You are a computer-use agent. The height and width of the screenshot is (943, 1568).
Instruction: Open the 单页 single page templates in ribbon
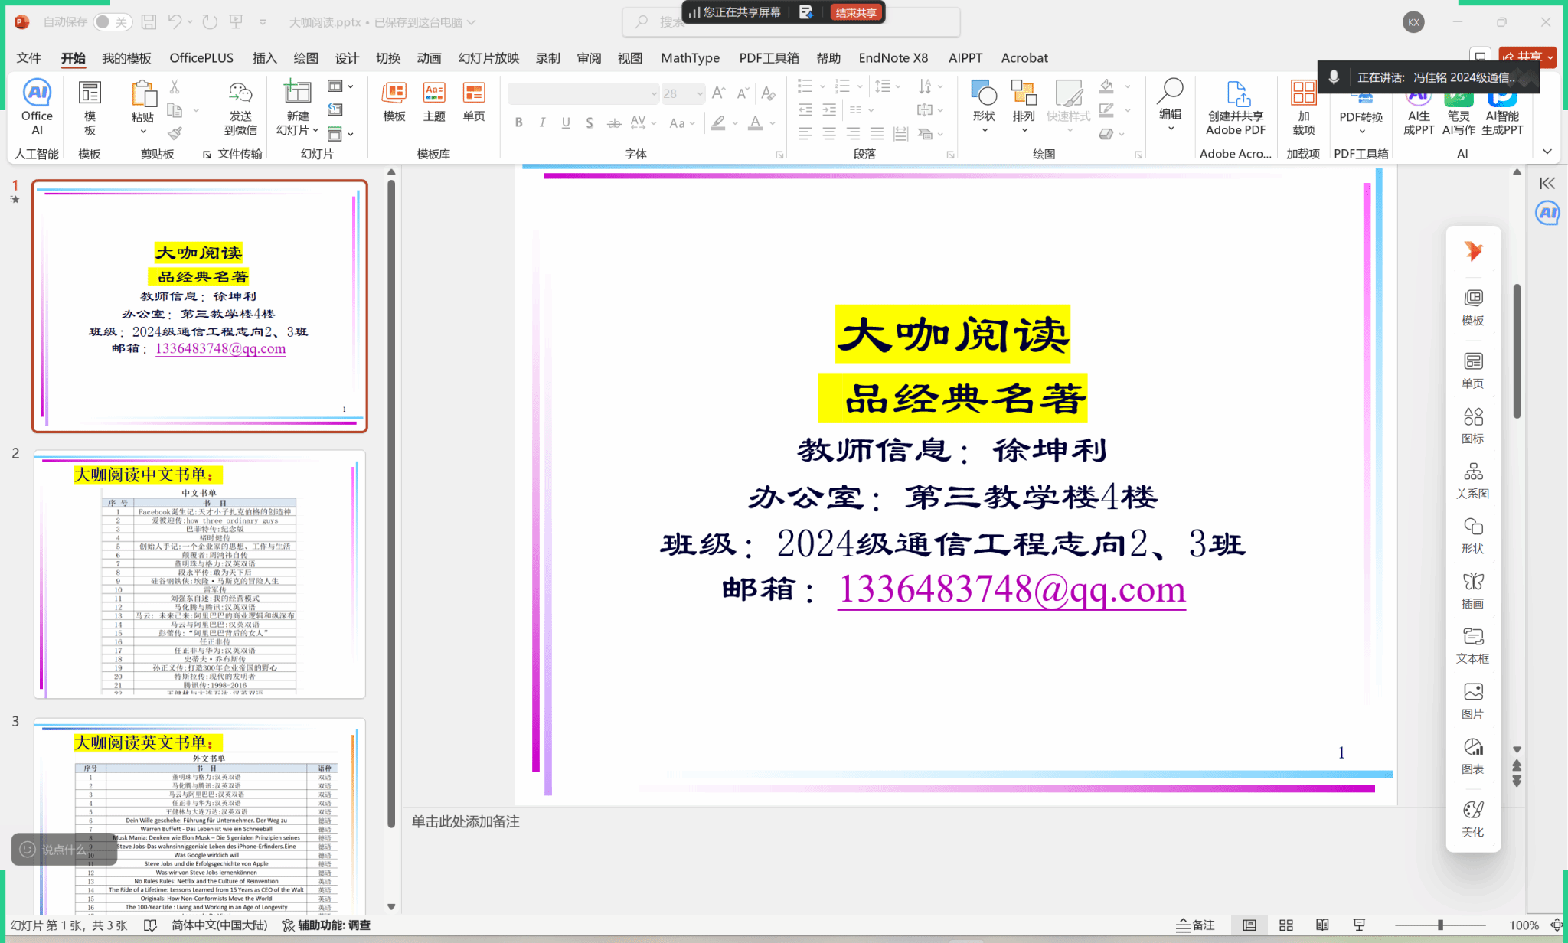click(474, 102)
